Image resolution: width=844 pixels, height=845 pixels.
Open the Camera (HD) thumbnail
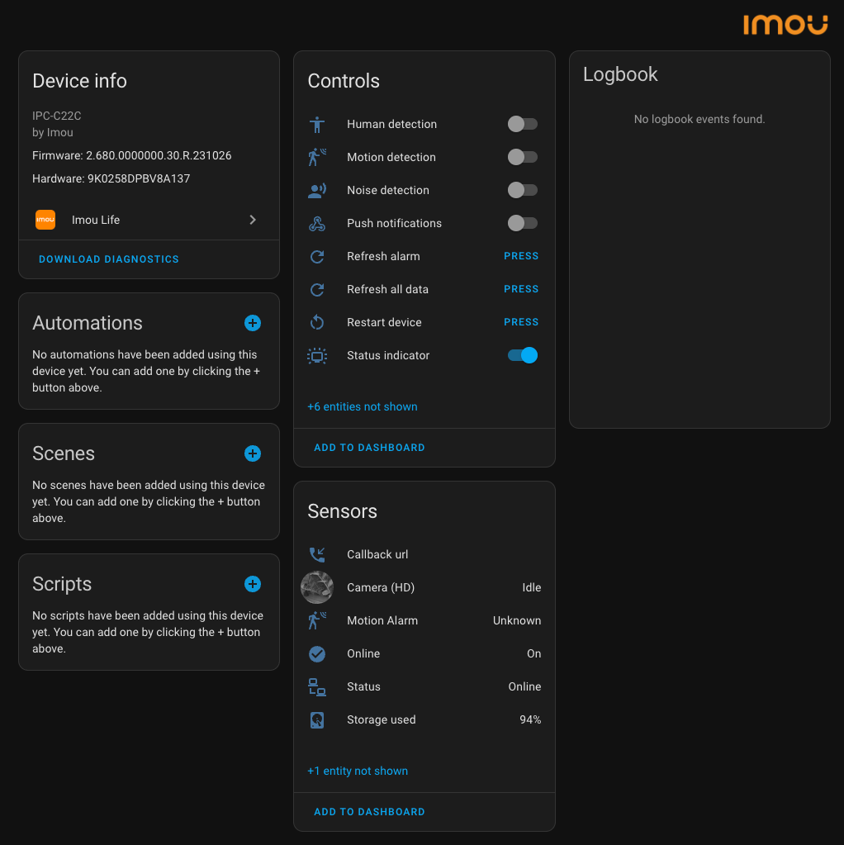coord(317,587)
